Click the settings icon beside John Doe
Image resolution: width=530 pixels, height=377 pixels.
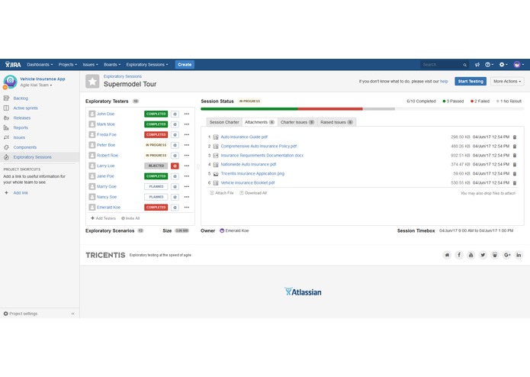pos(175,114)
